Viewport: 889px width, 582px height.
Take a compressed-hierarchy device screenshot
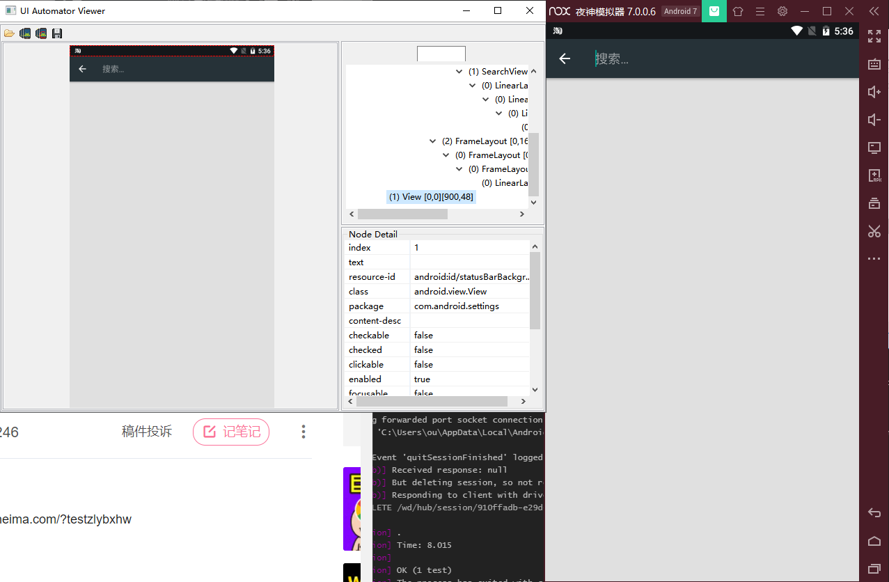pos(40,33)
